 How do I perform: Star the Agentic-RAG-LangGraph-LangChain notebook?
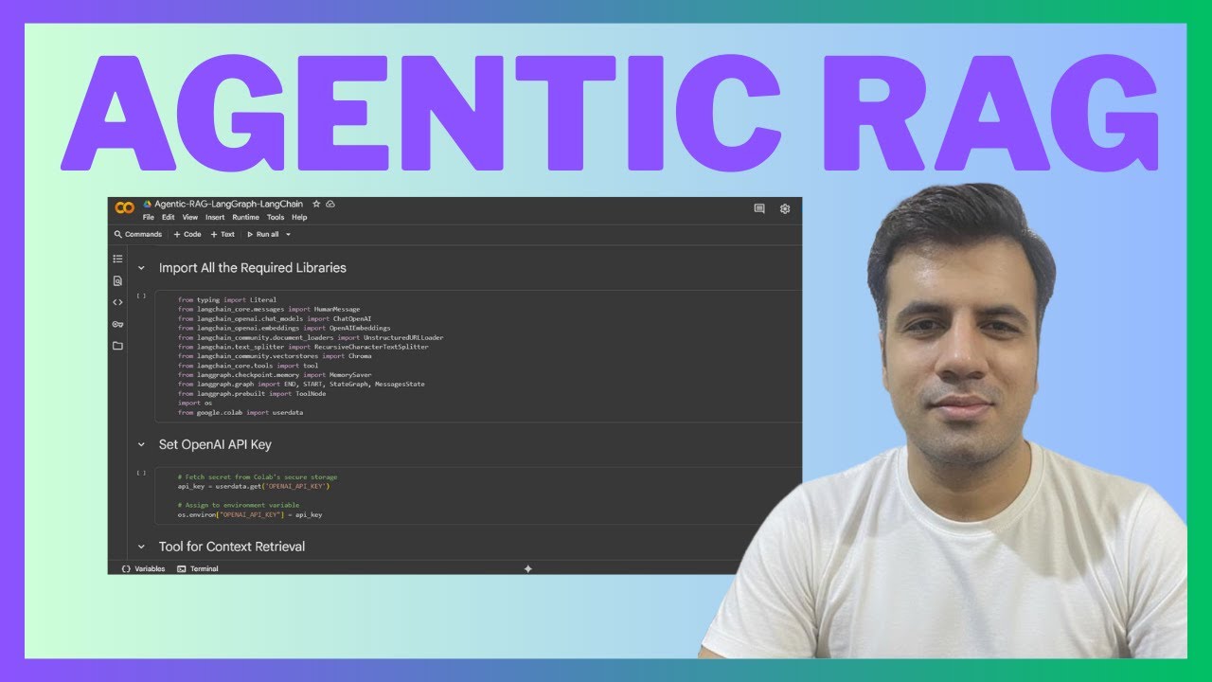tap(316, 204)
